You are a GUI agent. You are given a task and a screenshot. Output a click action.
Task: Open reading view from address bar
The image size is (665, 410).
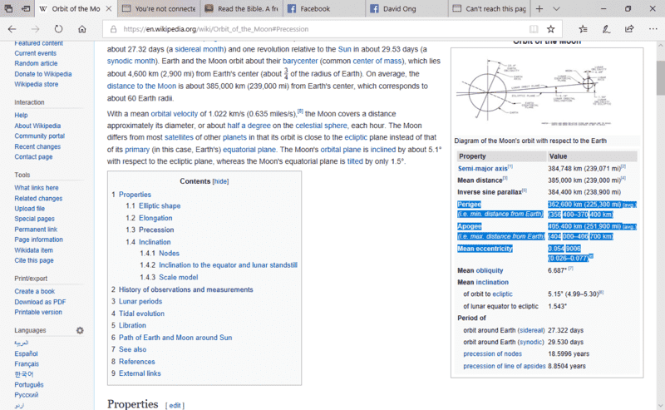(534, 29)
